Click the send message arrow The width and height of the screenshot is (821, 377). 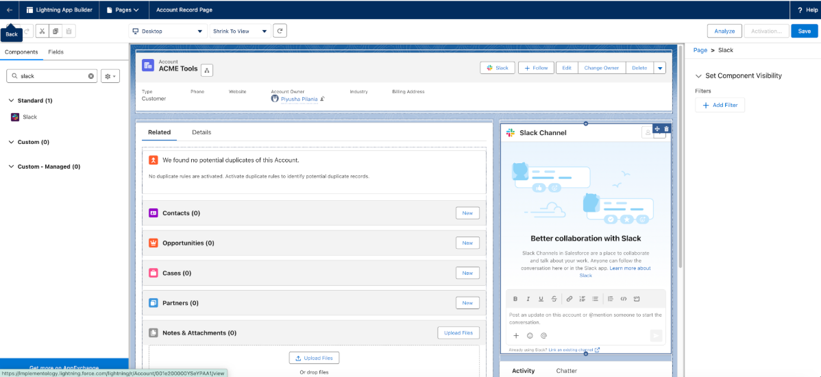656,336
